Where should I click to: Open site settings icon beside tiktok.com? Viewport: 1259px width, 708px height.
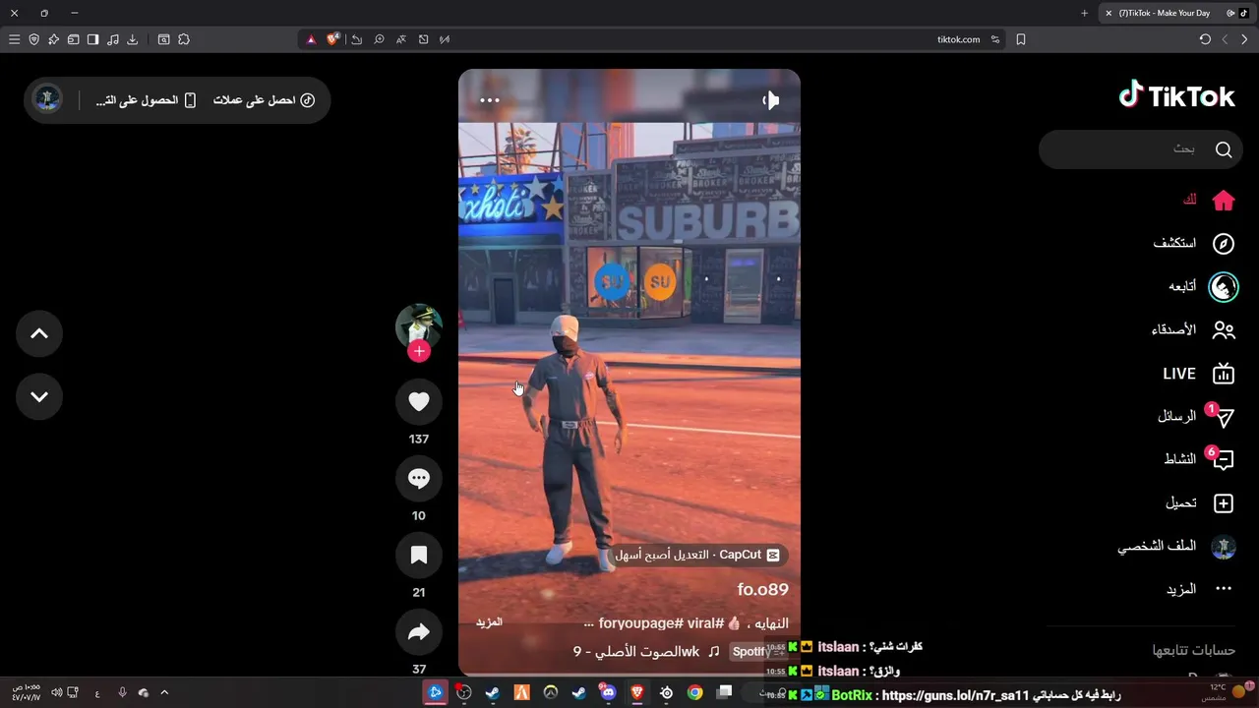coord(995,39)
